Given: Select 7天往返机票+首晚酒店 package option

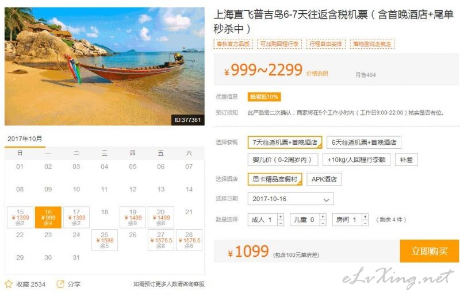Looking at the screenshot, I should pos(285,142).
